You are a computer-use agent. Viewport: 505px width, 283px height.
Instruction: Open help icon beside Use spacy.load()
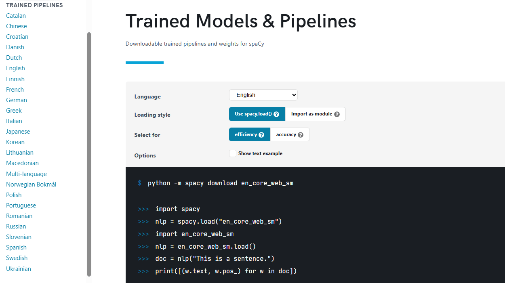click(276, 114)
